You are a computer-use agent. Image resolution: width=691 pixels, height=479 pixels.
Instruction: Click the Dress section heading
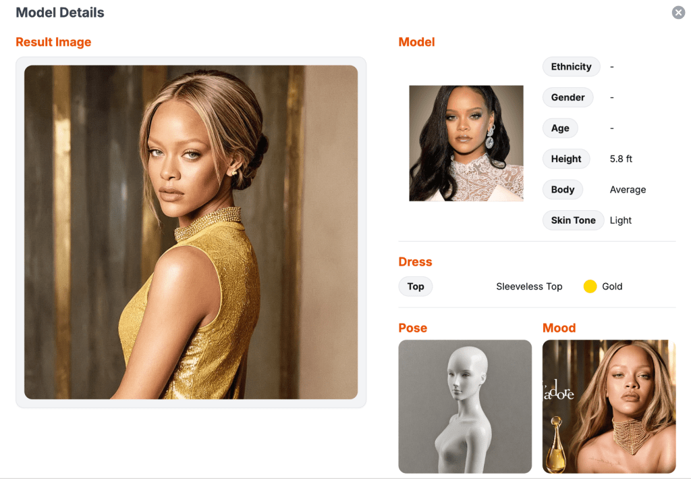[415, 262]
